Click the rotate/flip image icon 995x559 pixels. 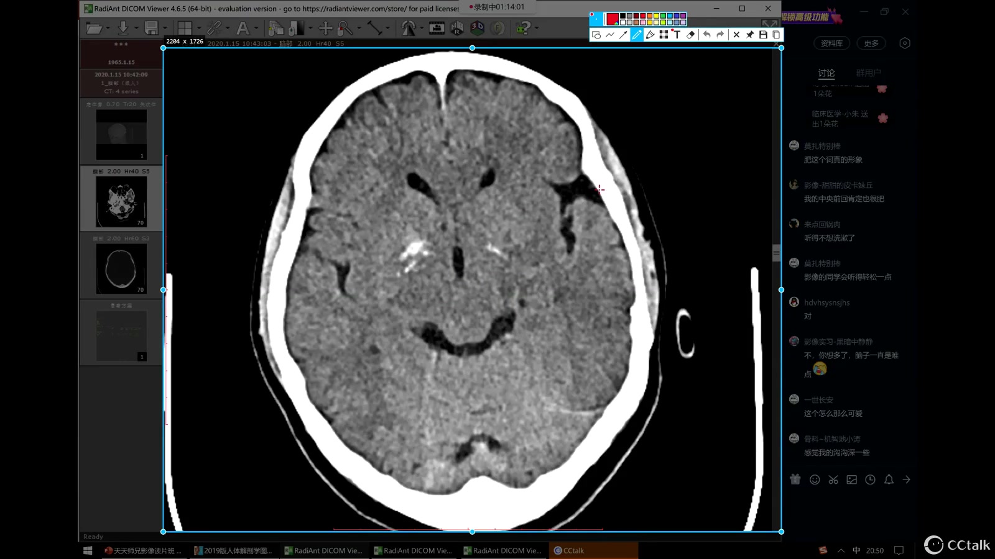[x=408, y=28]
